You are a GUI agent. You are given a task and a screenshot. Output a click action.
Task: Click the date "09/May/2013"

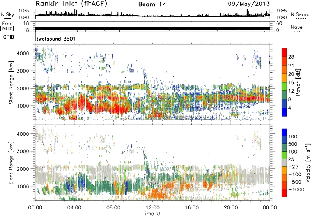click(x=249, y=4)
